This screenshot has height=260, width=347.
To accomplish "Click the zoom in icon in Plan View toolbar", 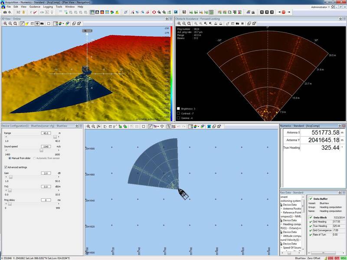I will click(88, 126).
